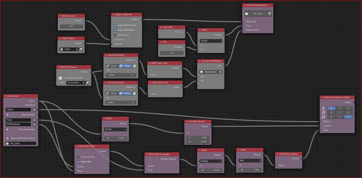Screen dimensions: 362x178
Task: Click eyedropper icon beside Cube object field
Action: pyautogui.click(x=81, y=49)
